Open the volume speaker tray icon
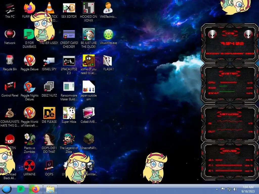The image size is (259, 194). [235, 189]
